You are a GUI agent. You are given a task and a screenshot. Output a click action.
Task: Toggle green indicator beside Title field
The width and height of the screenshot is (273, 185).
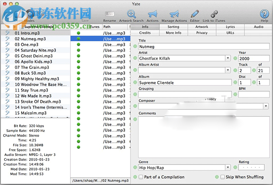click(x=135, y=47)
